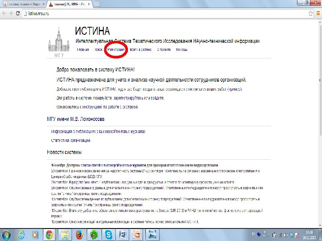Screen dimensions: 322x241
Task: Click the RU language indicator in the tray
Action: pyautogui.click(x=253, y=234)
